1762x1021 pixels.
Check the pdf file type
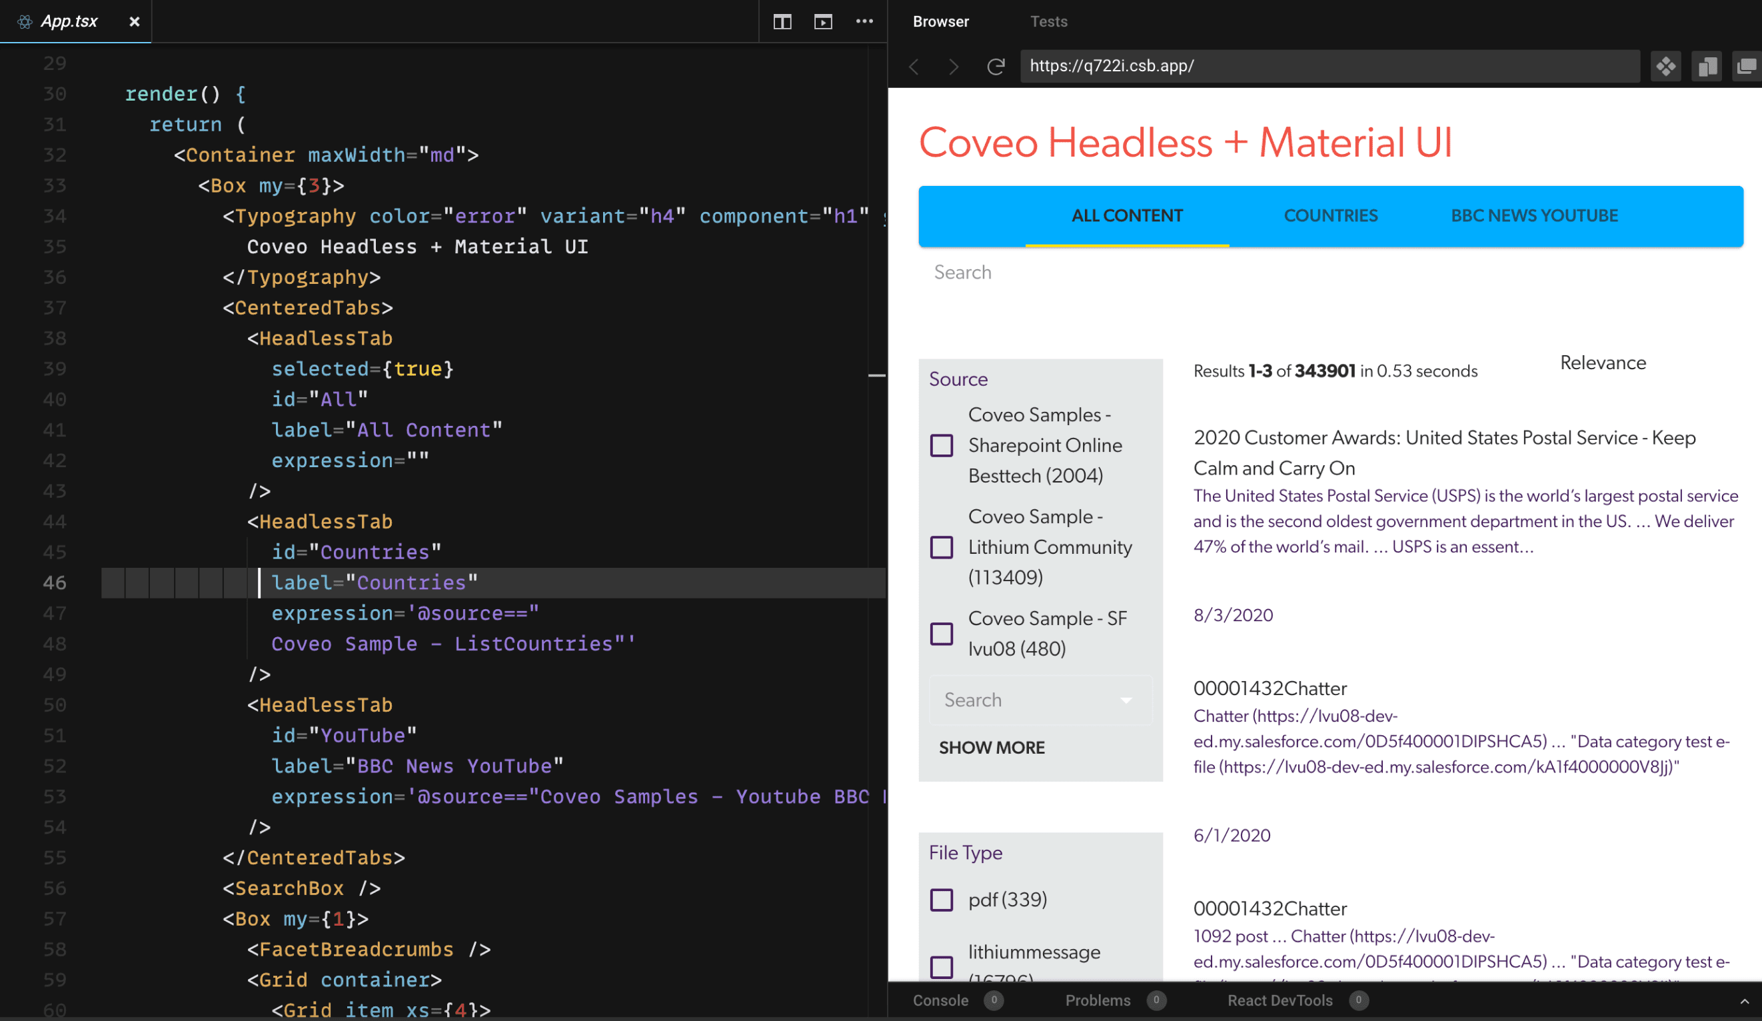point(941,900)
